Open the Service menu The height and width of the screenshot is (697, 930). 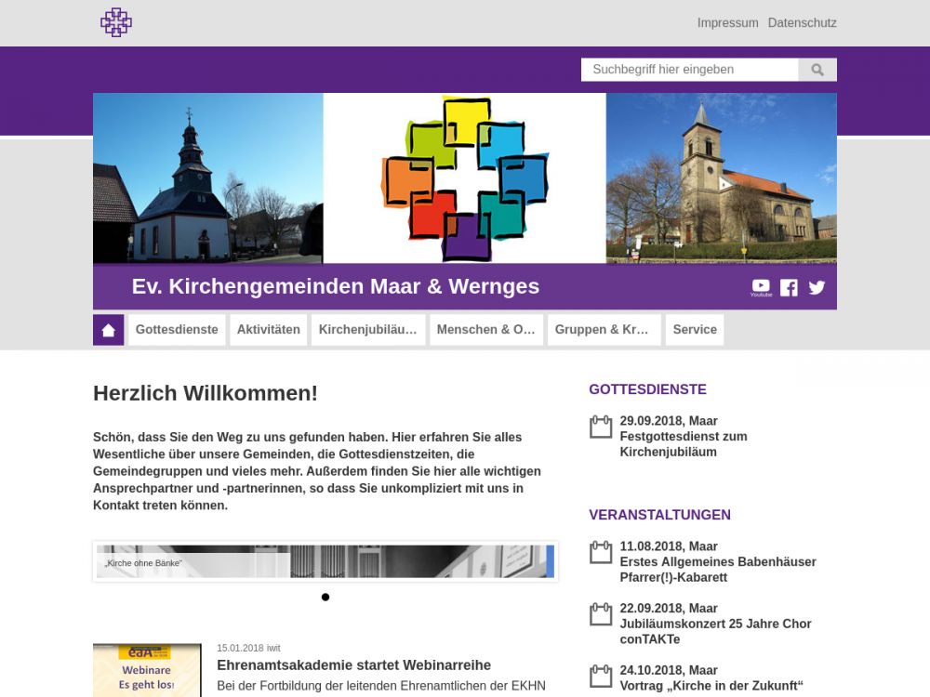(695, 330)
